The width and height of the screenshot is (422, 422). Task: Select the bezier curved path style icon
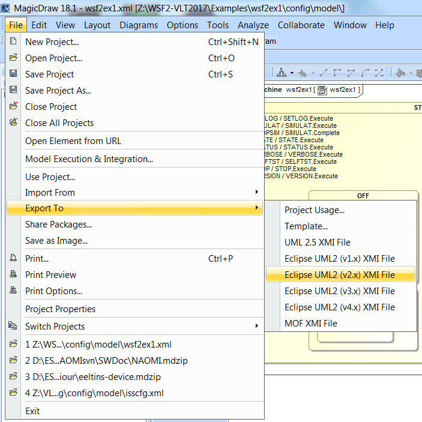[365, 73]
